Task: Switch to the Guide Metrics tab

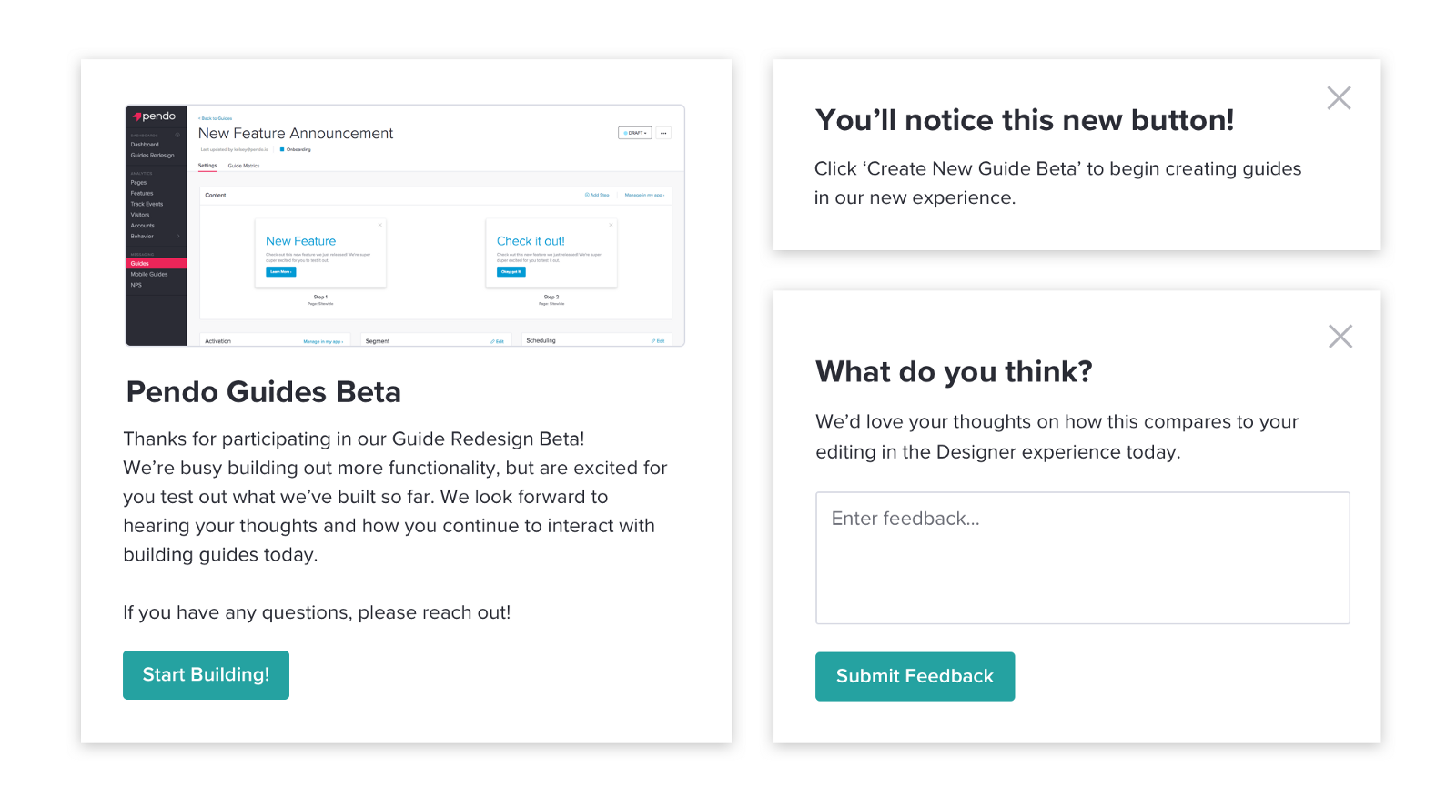Action: click(243, 166)
